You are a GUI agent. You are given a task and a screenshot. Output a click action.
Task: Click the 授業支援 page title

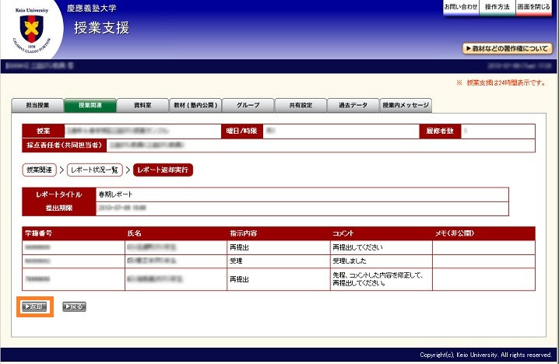point(101,29)
